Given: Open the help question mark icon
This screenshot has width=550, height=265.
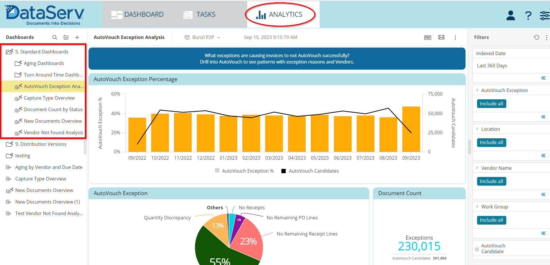Looking at the screenshot, I should click(x=528, y=15).
